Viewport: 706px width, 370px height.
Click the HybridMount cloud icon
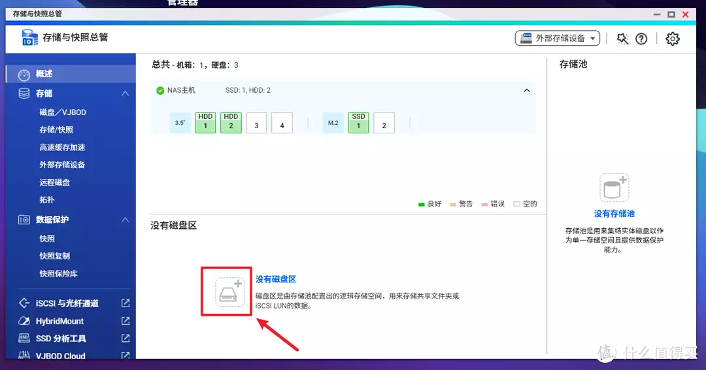(24, 321)
